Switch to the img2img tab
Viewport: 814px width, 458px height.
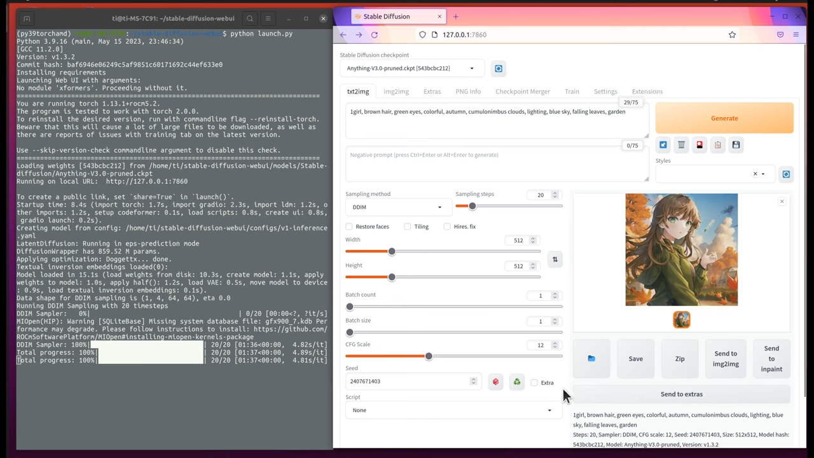[396, 92]
